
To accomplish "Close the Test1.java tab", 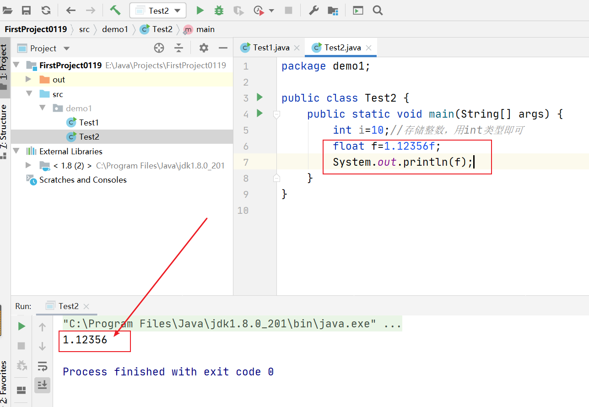I will point(297,48).
